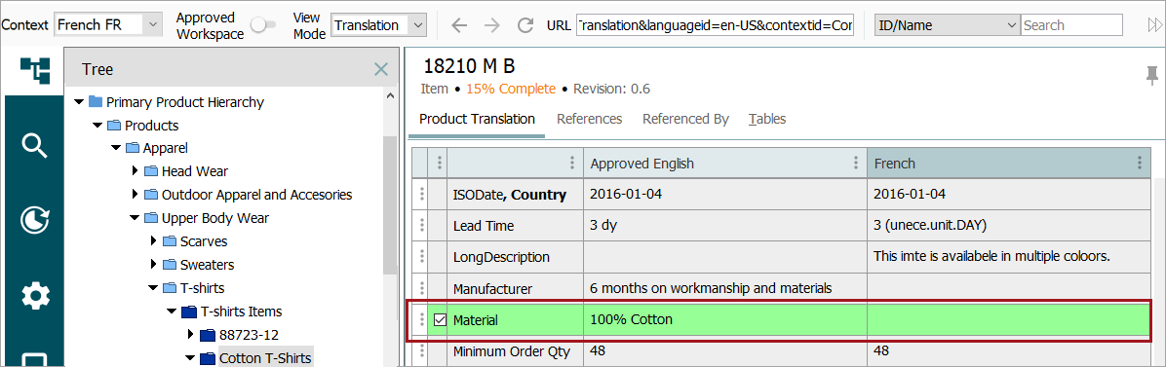
Task: Click the ISODate, Country attribute label
Action: (x=509, y=196)
